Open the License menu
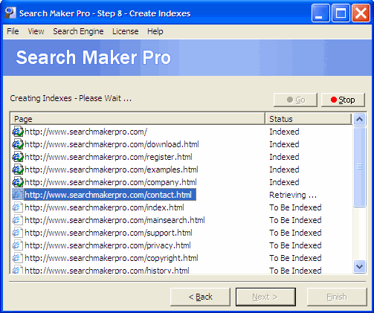Screen dimensions: 374x313 coord(126,31)
